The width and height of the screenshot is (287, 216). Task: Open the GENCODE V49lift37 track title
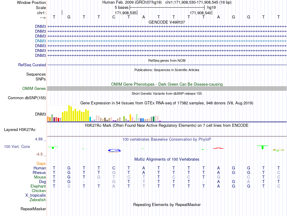click(x=167, y=22)
